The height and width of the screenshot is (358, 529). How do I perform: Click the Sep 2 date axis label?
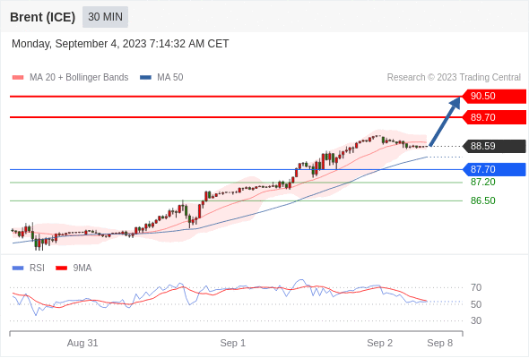click(x=380, y=343)
